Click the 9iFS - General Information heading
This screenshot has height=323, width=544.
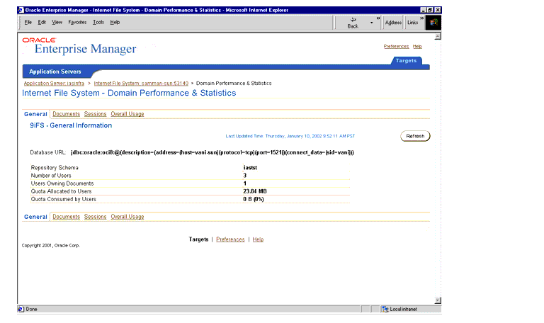71,125
